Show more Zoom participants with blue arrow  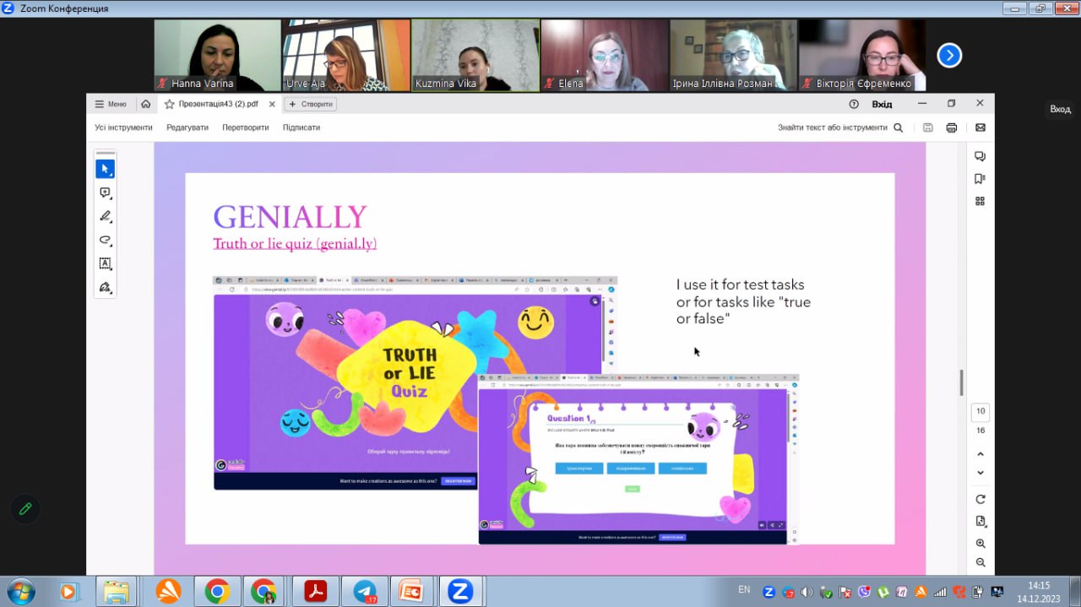949,56
